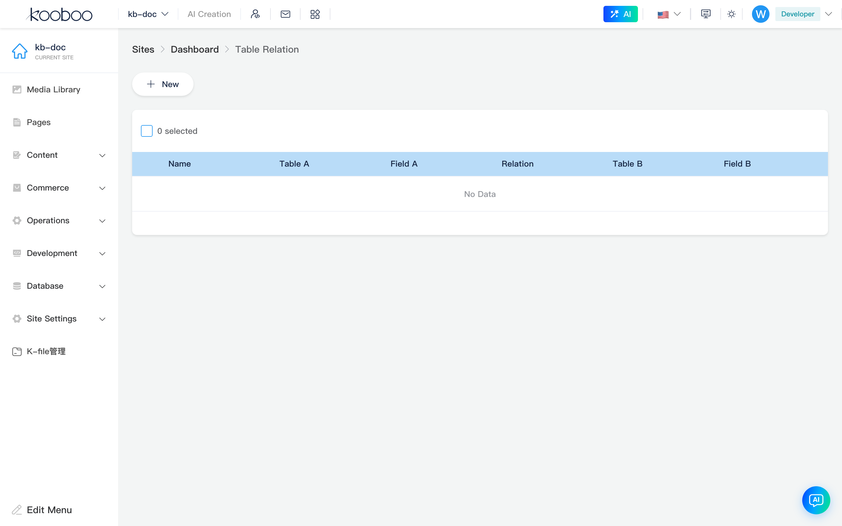
Task: Toggle the sun light-theme icon
Action: 731,14
